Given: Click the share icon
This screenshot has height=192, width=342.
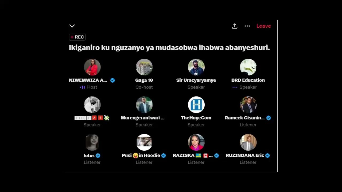Looking at the screenshot, I should pyautogui.click(x=235, y=26).
